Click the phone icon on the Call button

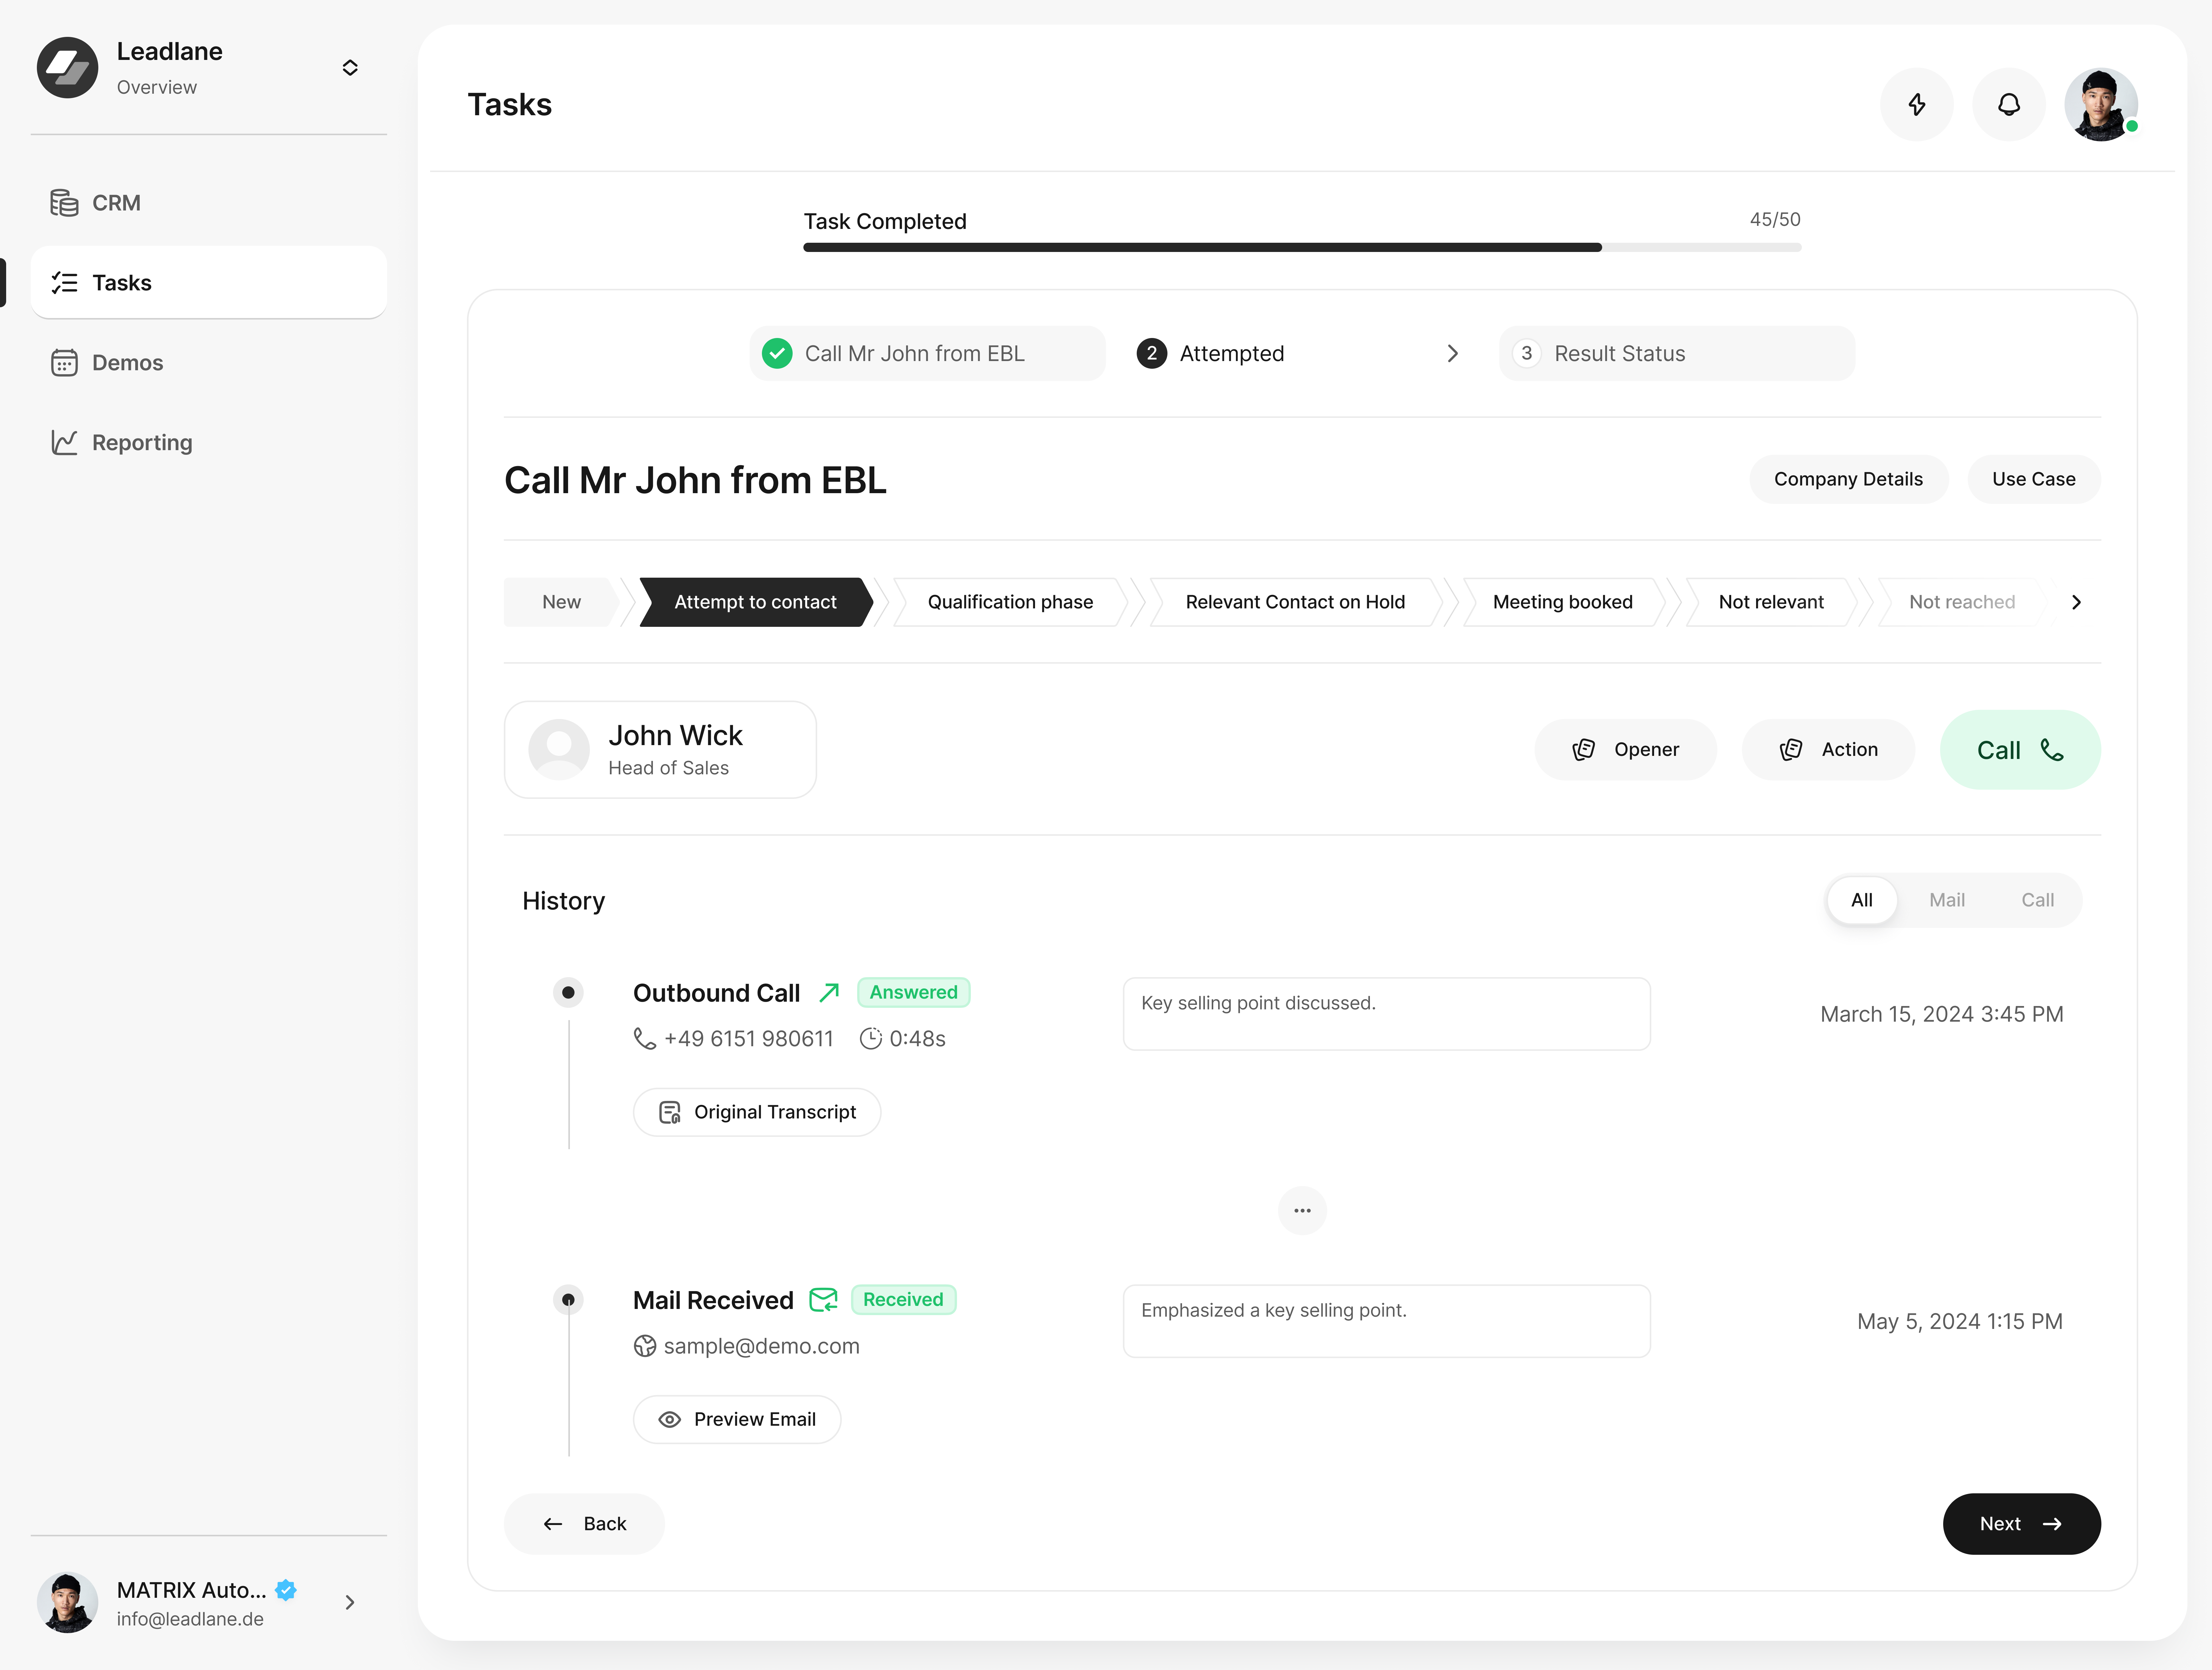point(2052,750)
